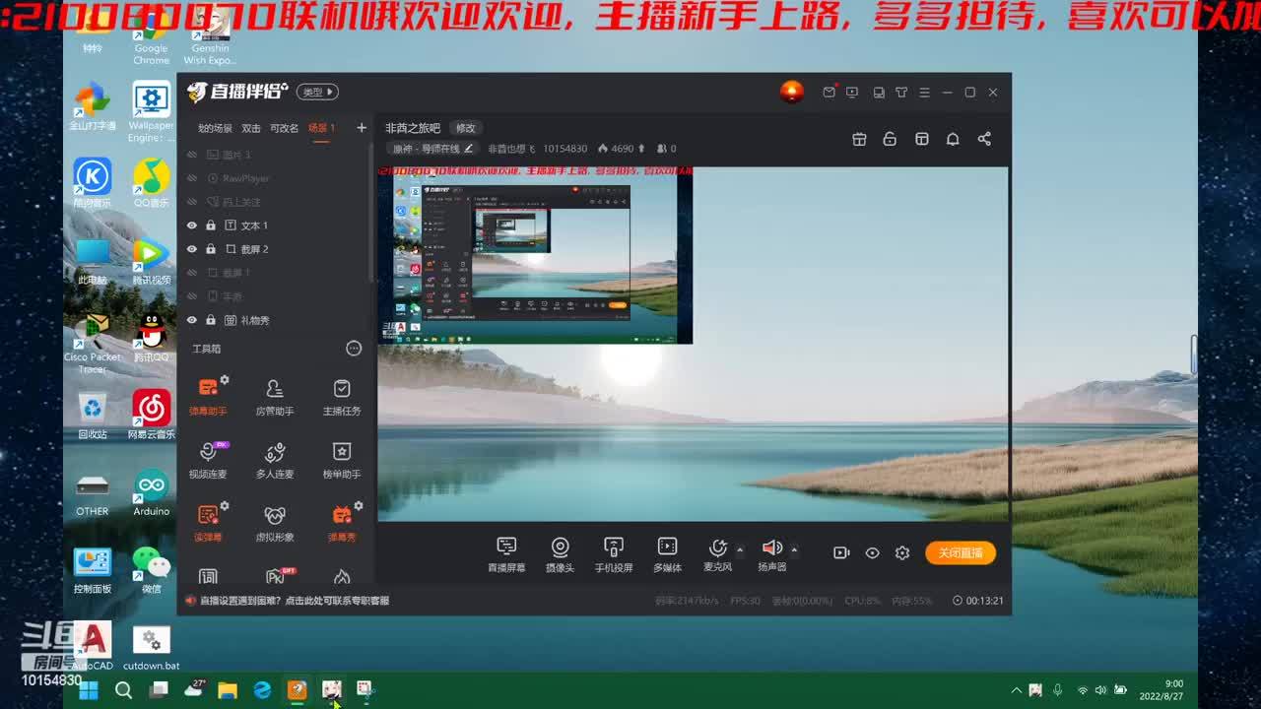The height and width of the screenshot is (709, 1261).
Task: Open the 虚拟形象 virtual avatar tool
Action: pos(275,521)
